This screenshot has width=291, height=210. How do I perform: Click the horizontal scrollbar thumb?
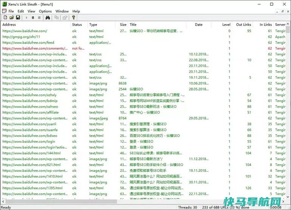(61, 201)
